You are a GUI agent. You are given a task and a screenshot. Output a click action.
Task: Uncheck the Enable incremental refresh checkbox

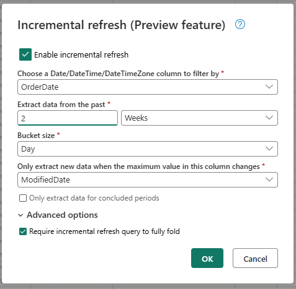(25, 54)
